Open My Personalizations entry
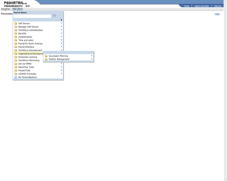 point(28,77)
